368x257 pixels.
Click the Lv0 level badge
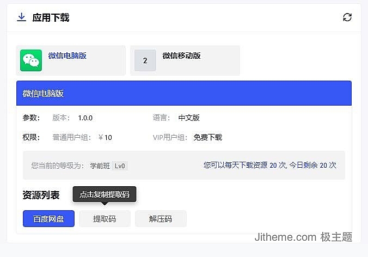coord(120,166)
